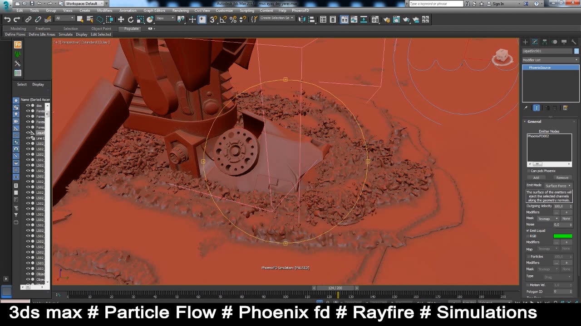581x326 pixels.
Task: Choose the Select and Move tool
Action: click(x=121, y=19)
